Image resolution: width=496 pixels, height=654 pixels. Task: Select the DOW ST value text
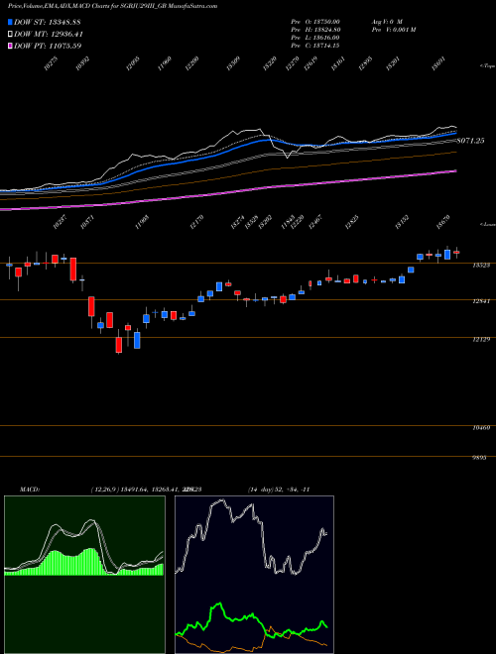point(65,22)
